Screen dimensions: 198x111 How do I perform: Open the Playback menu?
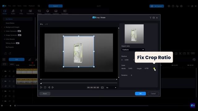coord(32,6)
